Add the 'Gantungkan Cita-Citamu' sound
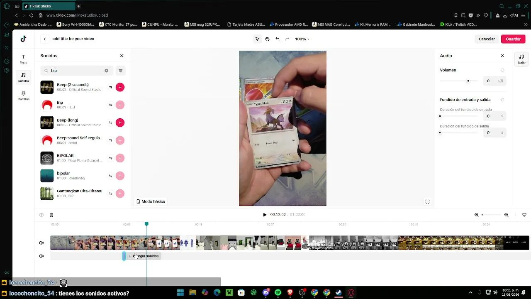 pyautogui.click(x=120, y=194)
